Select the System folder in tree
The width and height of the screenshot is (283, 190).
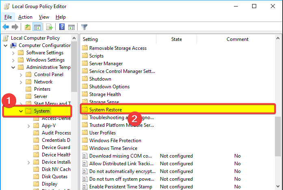41,111
